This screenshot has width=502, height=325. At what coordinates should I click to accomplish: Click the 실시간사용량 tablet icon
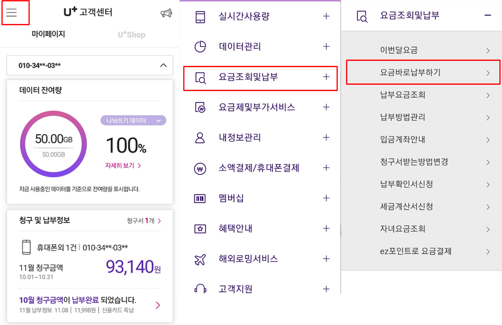click(x=200, y=17)
